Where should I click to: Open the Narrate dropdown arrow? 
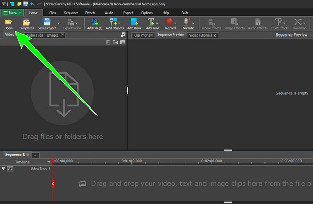(x=193, y=23)
